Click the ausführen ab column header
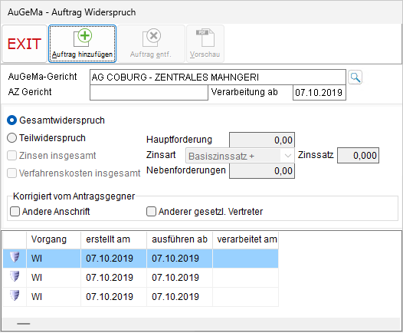Screen dimensions: 403x333 [x=179, y=239]
